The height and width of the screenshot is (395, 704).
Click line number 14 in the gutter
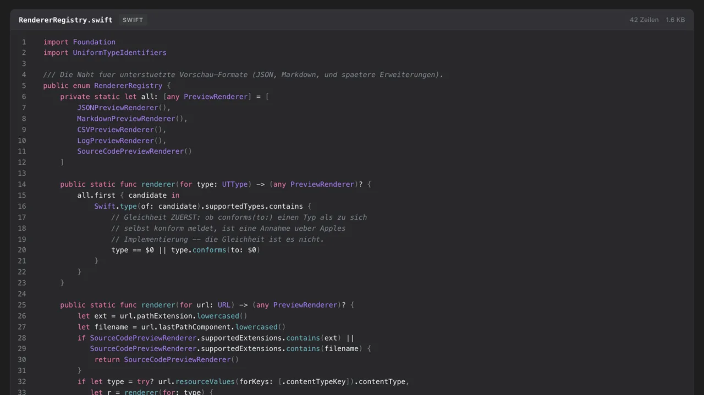(x=22, y=184)
